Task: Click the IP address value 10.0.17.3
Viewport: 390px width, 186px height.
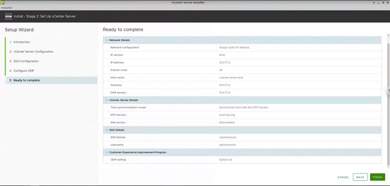Action: click(x=224, y=62)
